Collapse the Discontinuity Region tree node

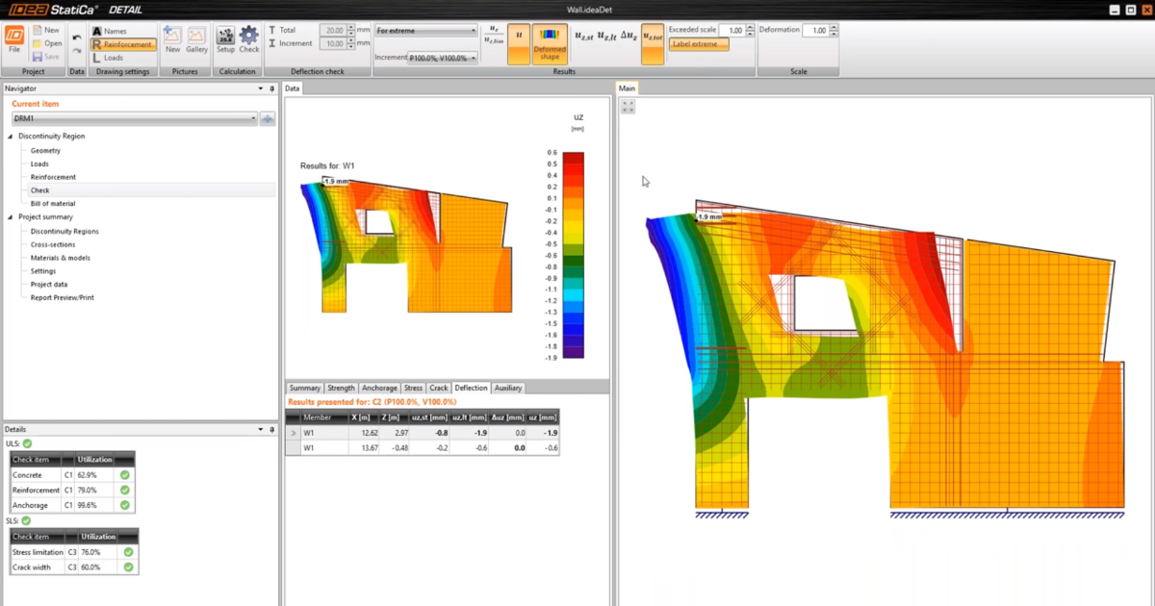[x=11, y=137]
